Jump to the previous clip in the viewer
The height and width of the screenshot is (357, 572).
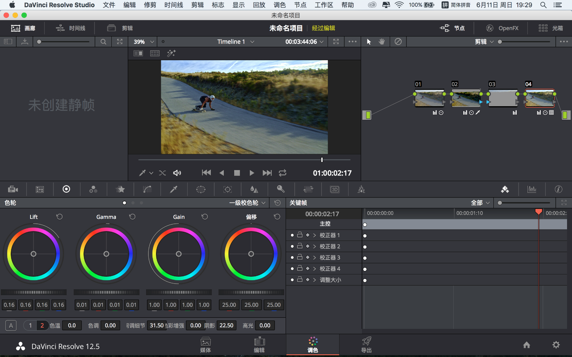206,173
